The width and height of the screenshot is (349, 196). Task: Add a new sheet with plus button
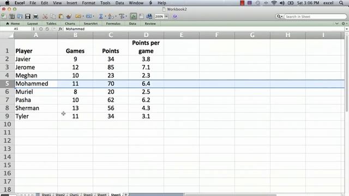(x=126, y=194)
